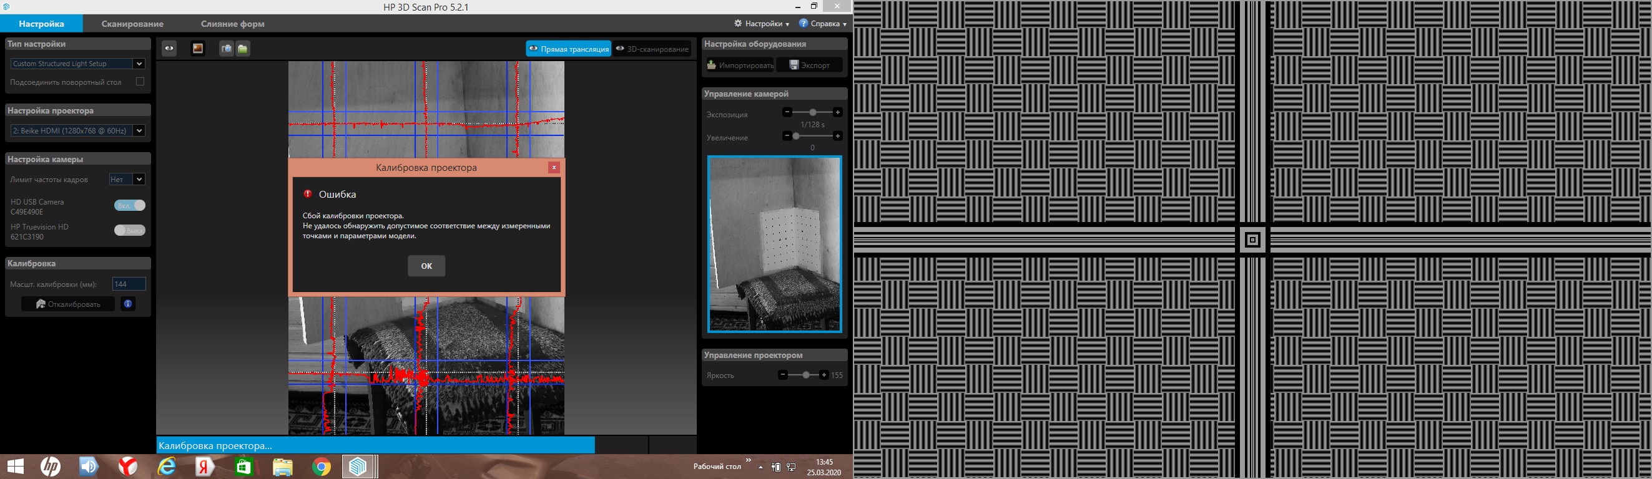Image resolution: width=1652 pixels, height=479 pixels.
Task: Open Google Chrome from the taskbar
Action: (x=322, y=467)
